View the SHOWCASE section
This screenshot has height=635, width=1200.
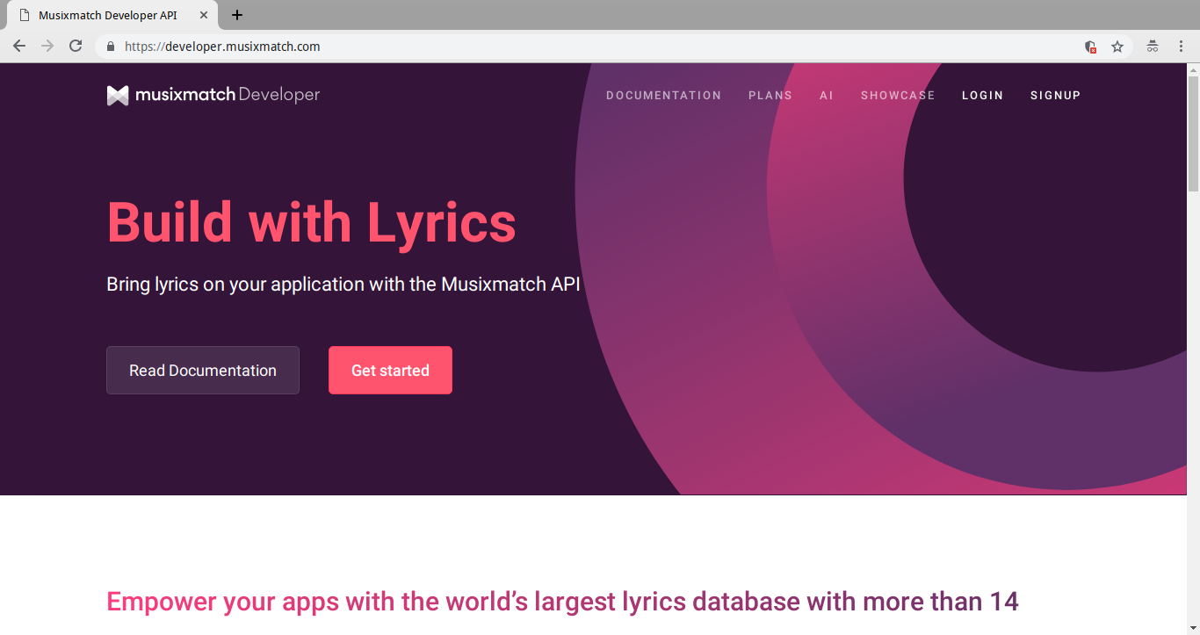click(898, 96)
